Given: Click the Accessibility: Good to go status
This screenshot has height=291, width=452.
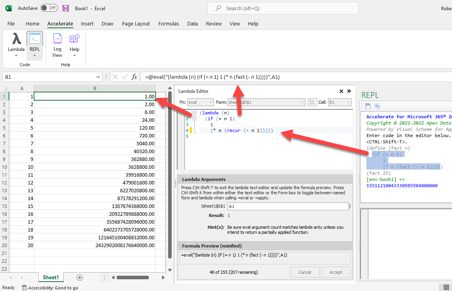Looking at the screenshot, I should click(50, 287).
